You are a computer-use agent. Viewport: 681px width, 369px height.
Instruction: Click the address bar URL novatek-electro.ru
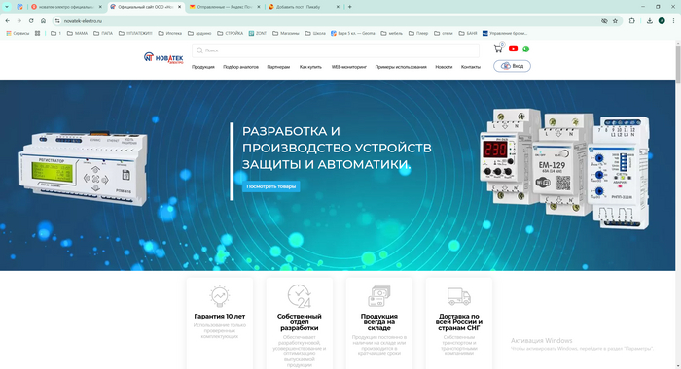coord(83,20)
